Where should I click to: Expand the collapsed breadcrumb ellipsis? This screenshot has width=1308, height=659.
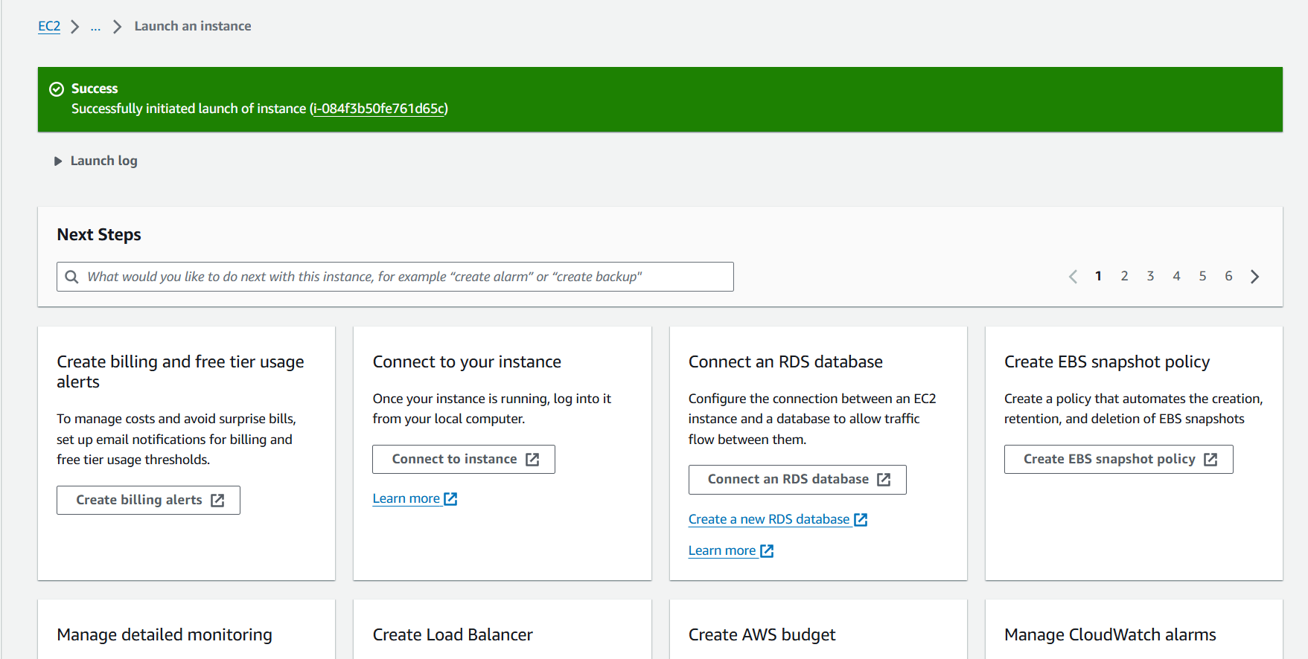pos(95,27)
